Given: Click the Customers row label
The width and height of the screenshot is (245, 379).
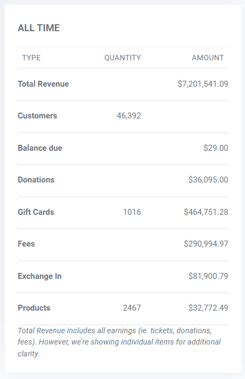Looking at the screenshot, I should pyautogui.click(x=38, y=116).
